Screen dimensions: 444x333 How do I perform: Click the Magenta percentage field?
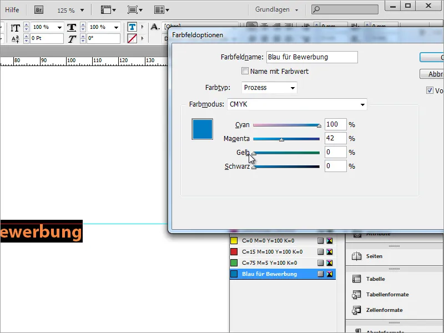(336, 138)
